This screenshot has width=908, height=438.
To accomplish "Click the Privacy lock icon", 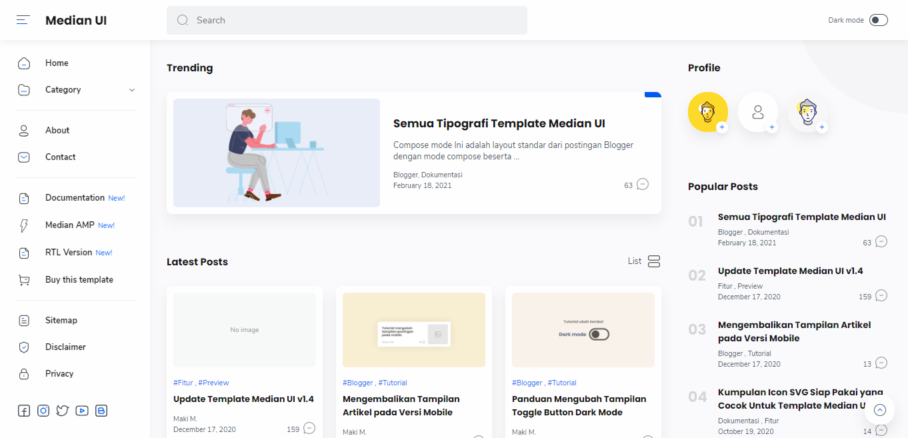I will [x=24, y=374].
